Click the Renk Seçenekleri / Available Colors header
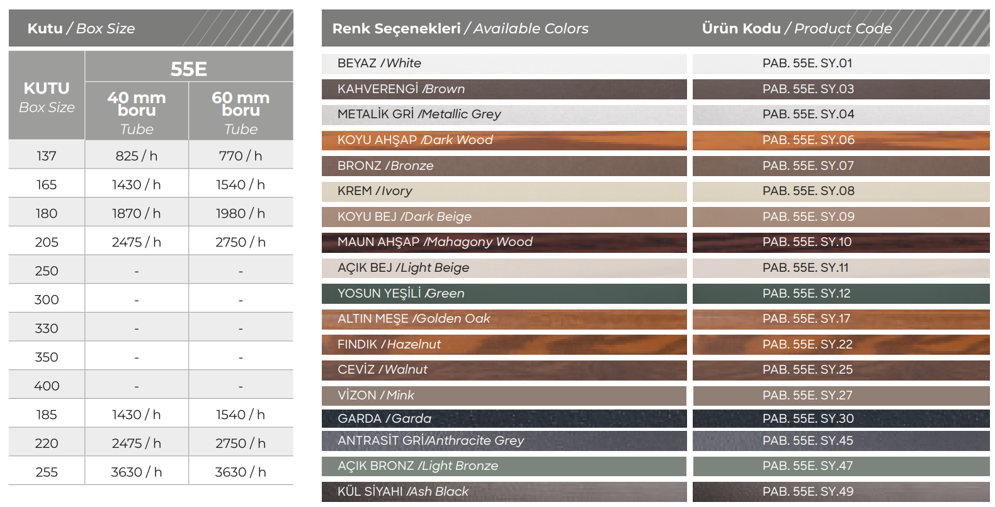 click(460, 28)
